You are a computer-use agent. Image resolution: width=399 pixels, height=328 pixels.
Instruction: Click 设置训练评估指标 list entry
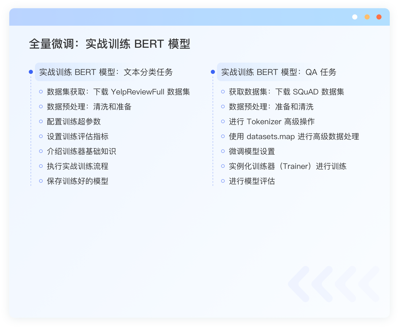[x=77, y=137]
